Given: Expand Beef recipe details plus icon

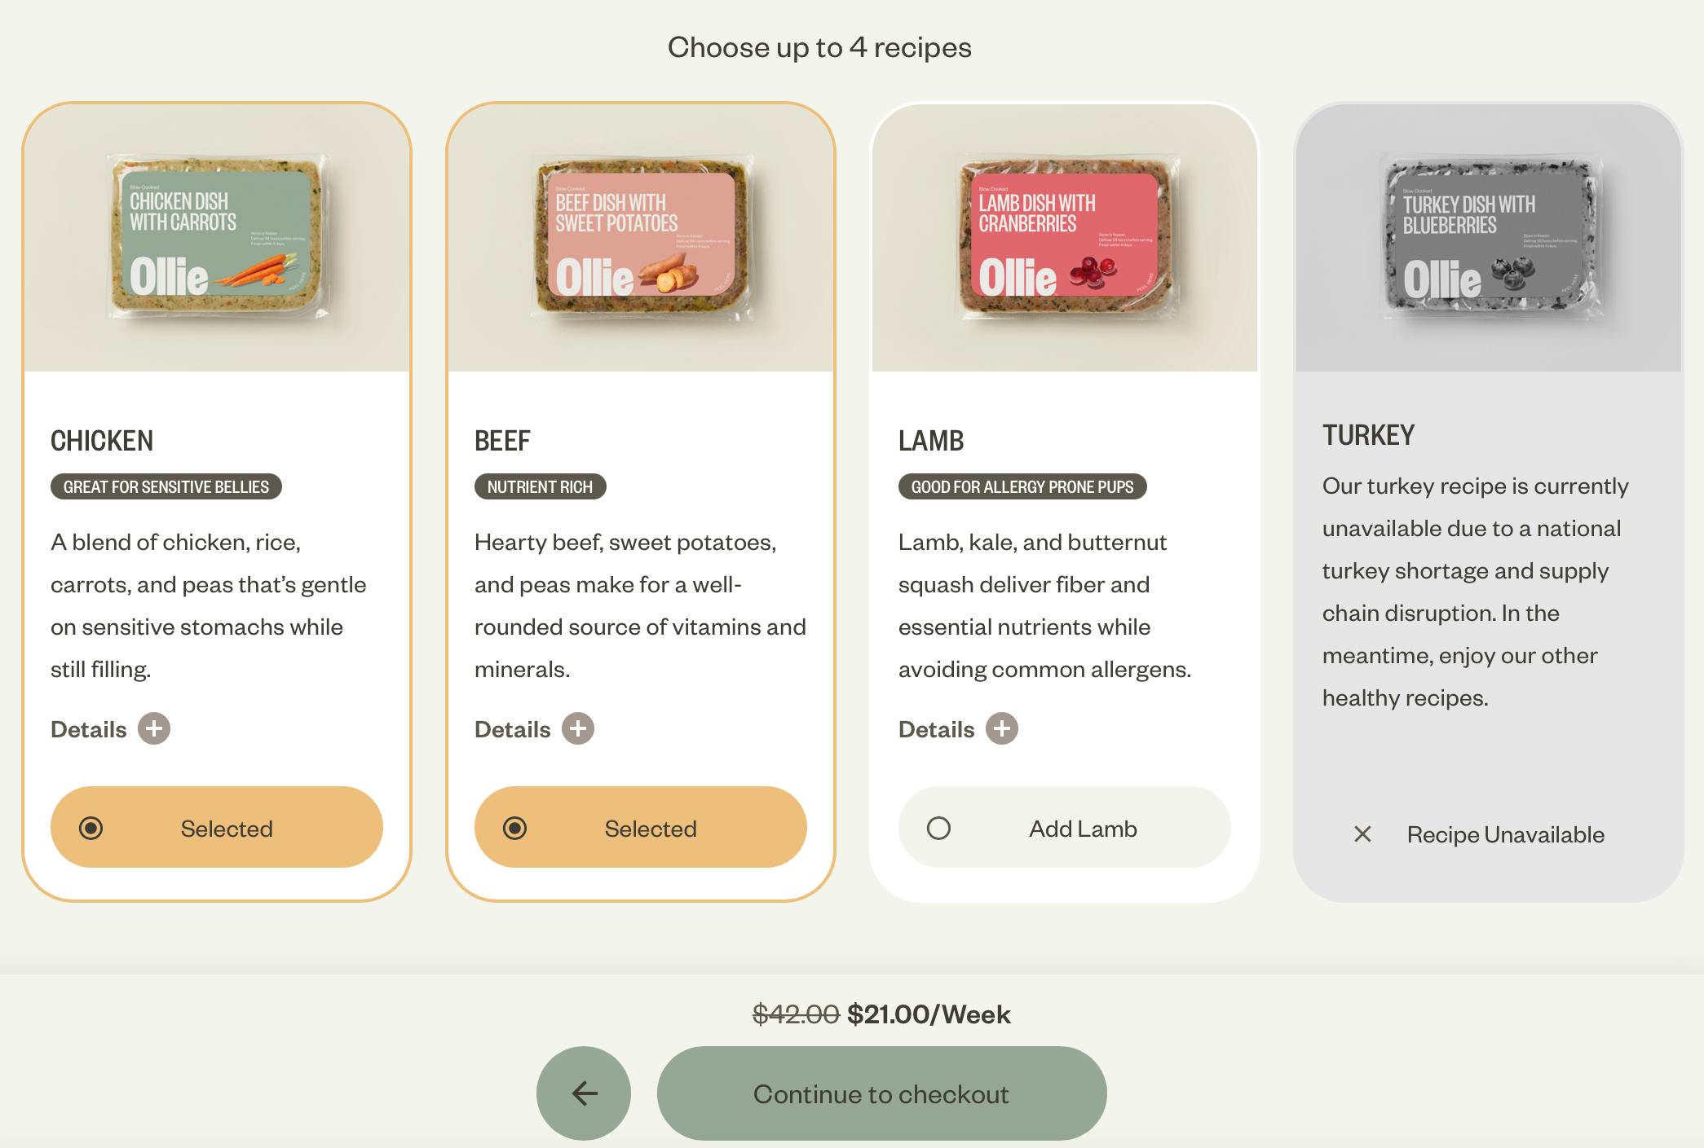Looking at the screenshot, I should tap(578, 728).
